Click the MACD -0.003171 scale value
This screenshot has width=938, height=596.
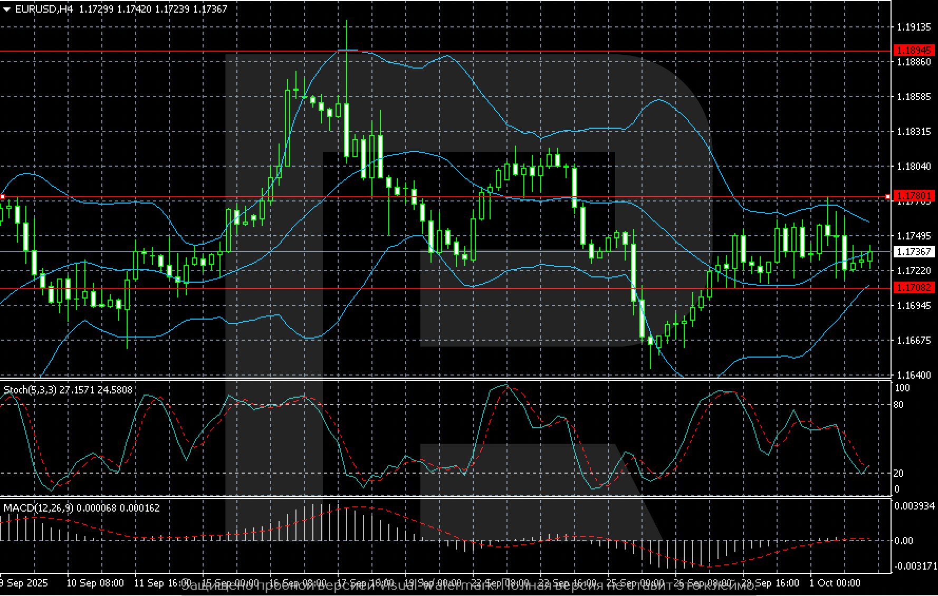click(914, 566)
